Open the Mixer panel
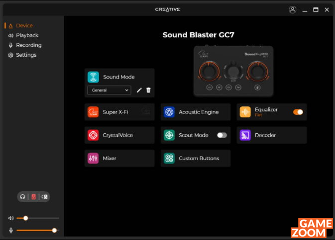 click(x=119, y=159)
